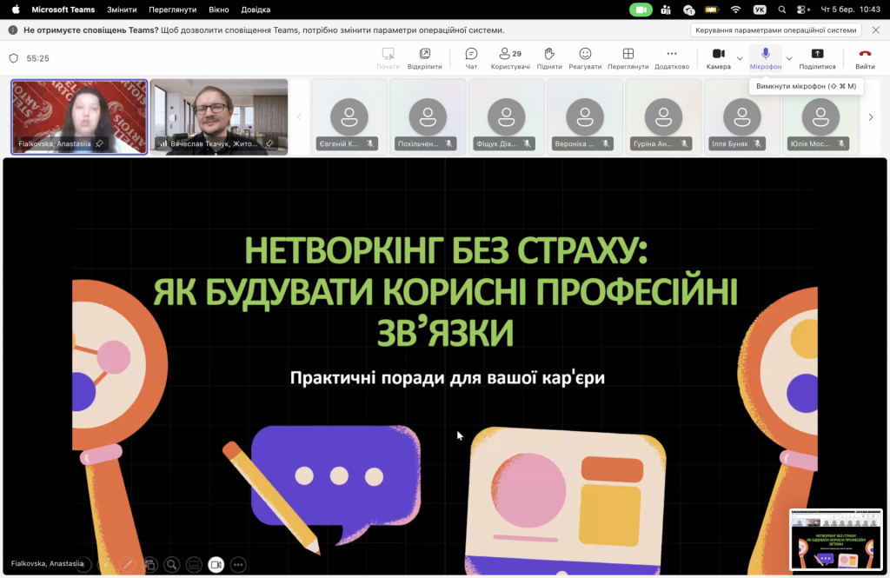Open the pop-out content icon near the presenter controls
This screenshot has height=578, width=890.
pyautogui.click(x=149, y=564)
